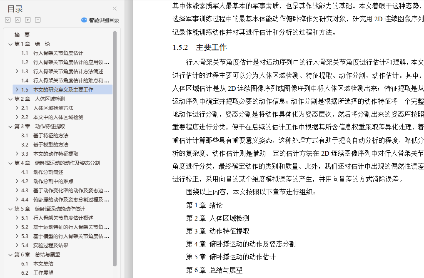Screen dimensions: 424x278
Task: Select outline entry 2.1 人体区域检测方法
Action: (47, 108)
